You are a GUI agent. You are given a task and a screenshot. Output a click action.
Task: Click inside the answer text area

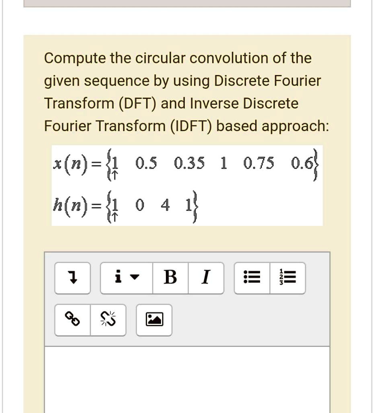[x=187, y=380]
